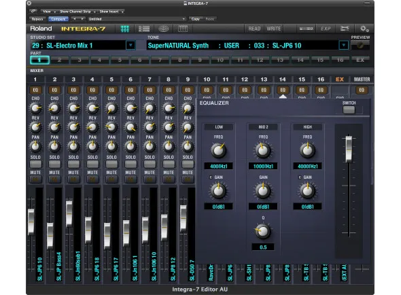Click the READ button
The height and width of the screenshot is (295, 401).
tap(254, 29)
